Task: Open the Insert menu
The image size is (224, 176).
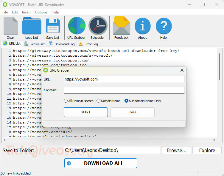Action: click(26, 12)
